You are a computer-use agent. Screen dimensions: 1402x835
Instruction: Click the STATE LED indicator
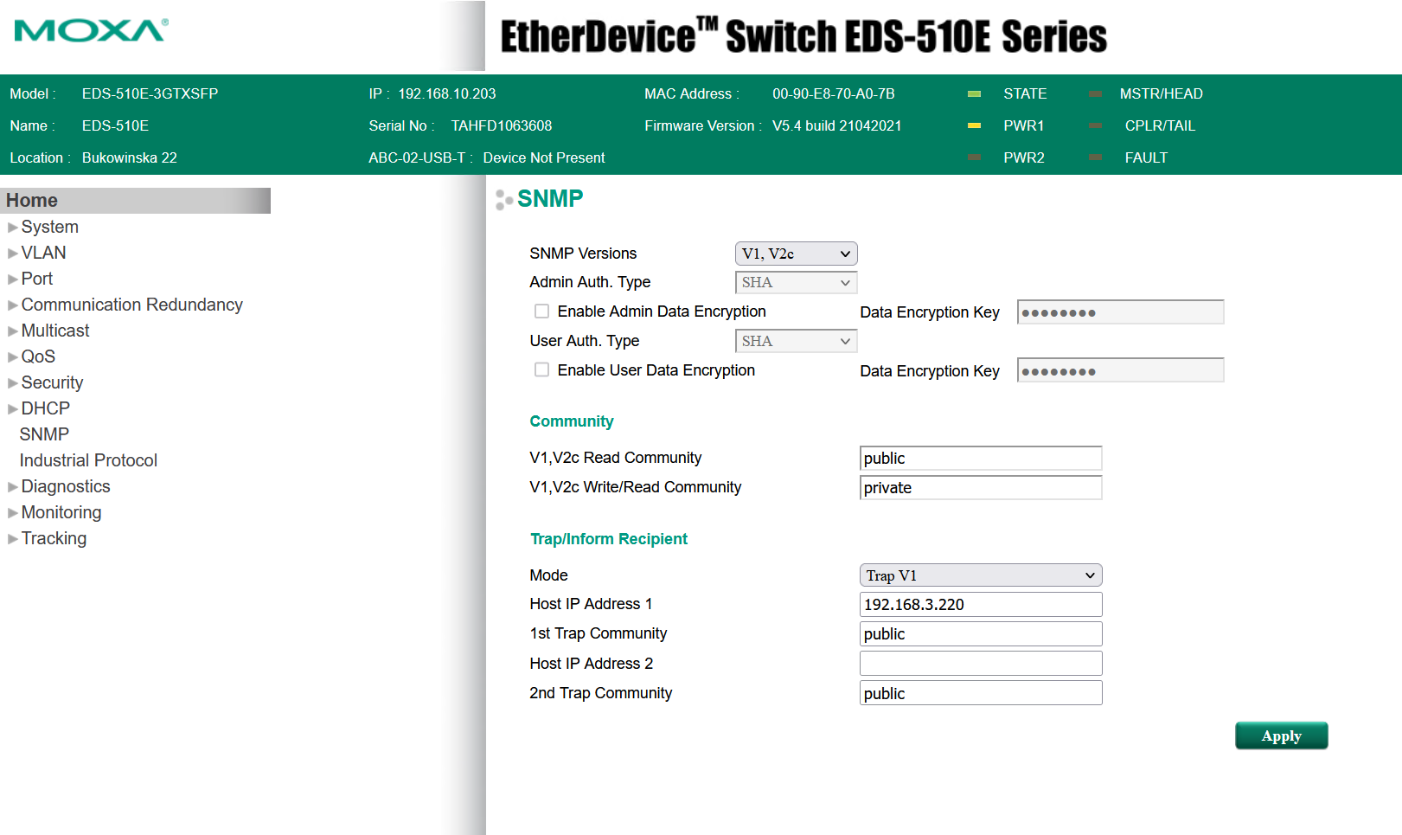(974, 93)
